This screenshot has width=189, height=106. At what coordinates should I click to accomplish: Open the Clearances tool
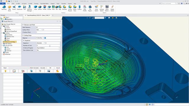[x=19, y=8]
